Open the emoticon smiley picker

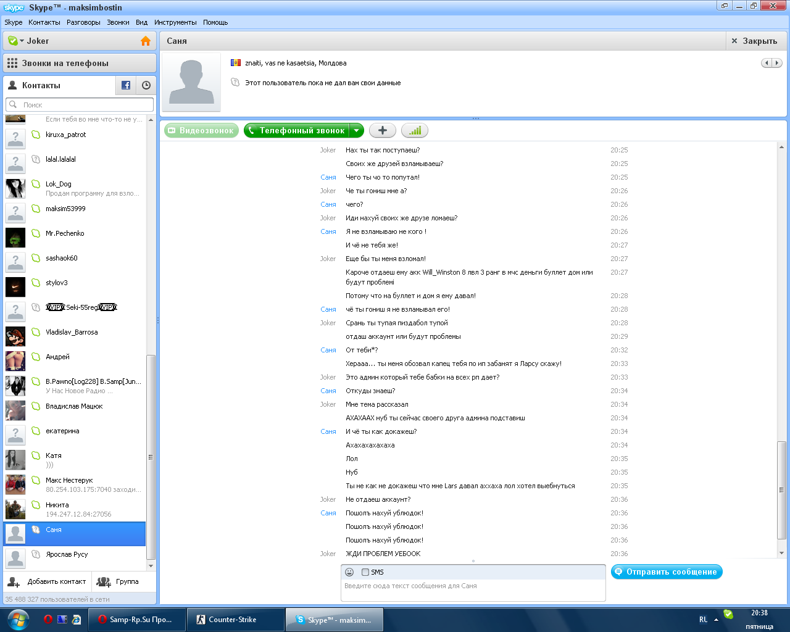pos(349,572)
